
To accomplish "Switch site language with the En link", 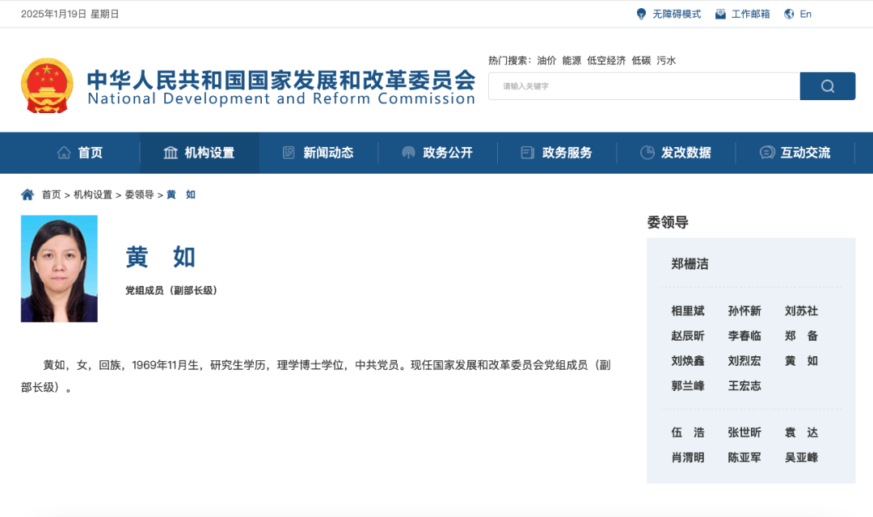I will [804, 14].
